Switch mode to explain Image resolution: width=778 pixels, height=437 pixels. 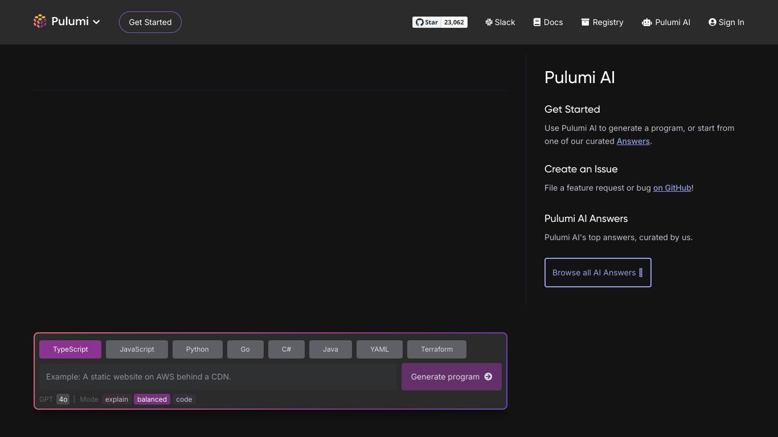point(117,399)
